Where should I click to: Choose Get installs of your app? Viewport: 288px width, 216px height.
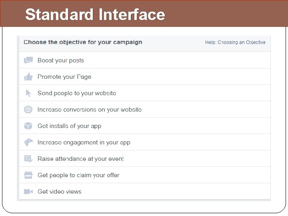tap(69, 126)
